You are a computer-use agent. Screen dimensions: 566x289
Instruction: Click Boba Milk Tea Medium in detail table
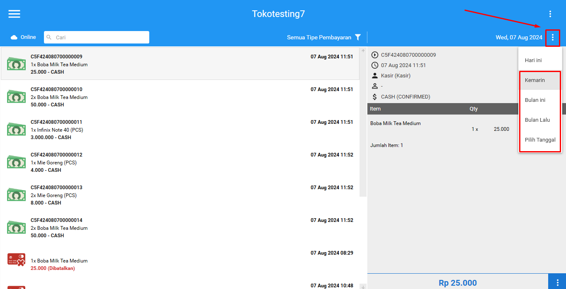[x=396, y=123]
